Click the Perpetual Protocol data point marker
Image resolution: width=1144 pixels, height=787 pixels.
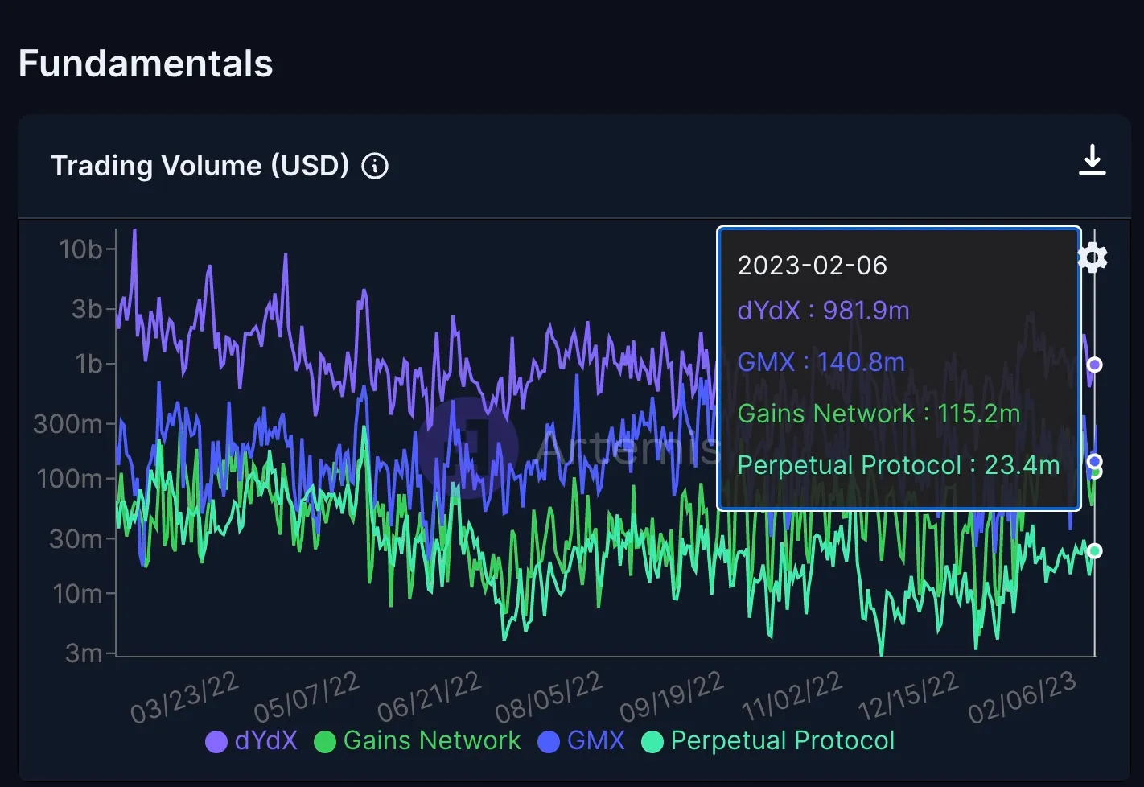[x=1094, y=551]
